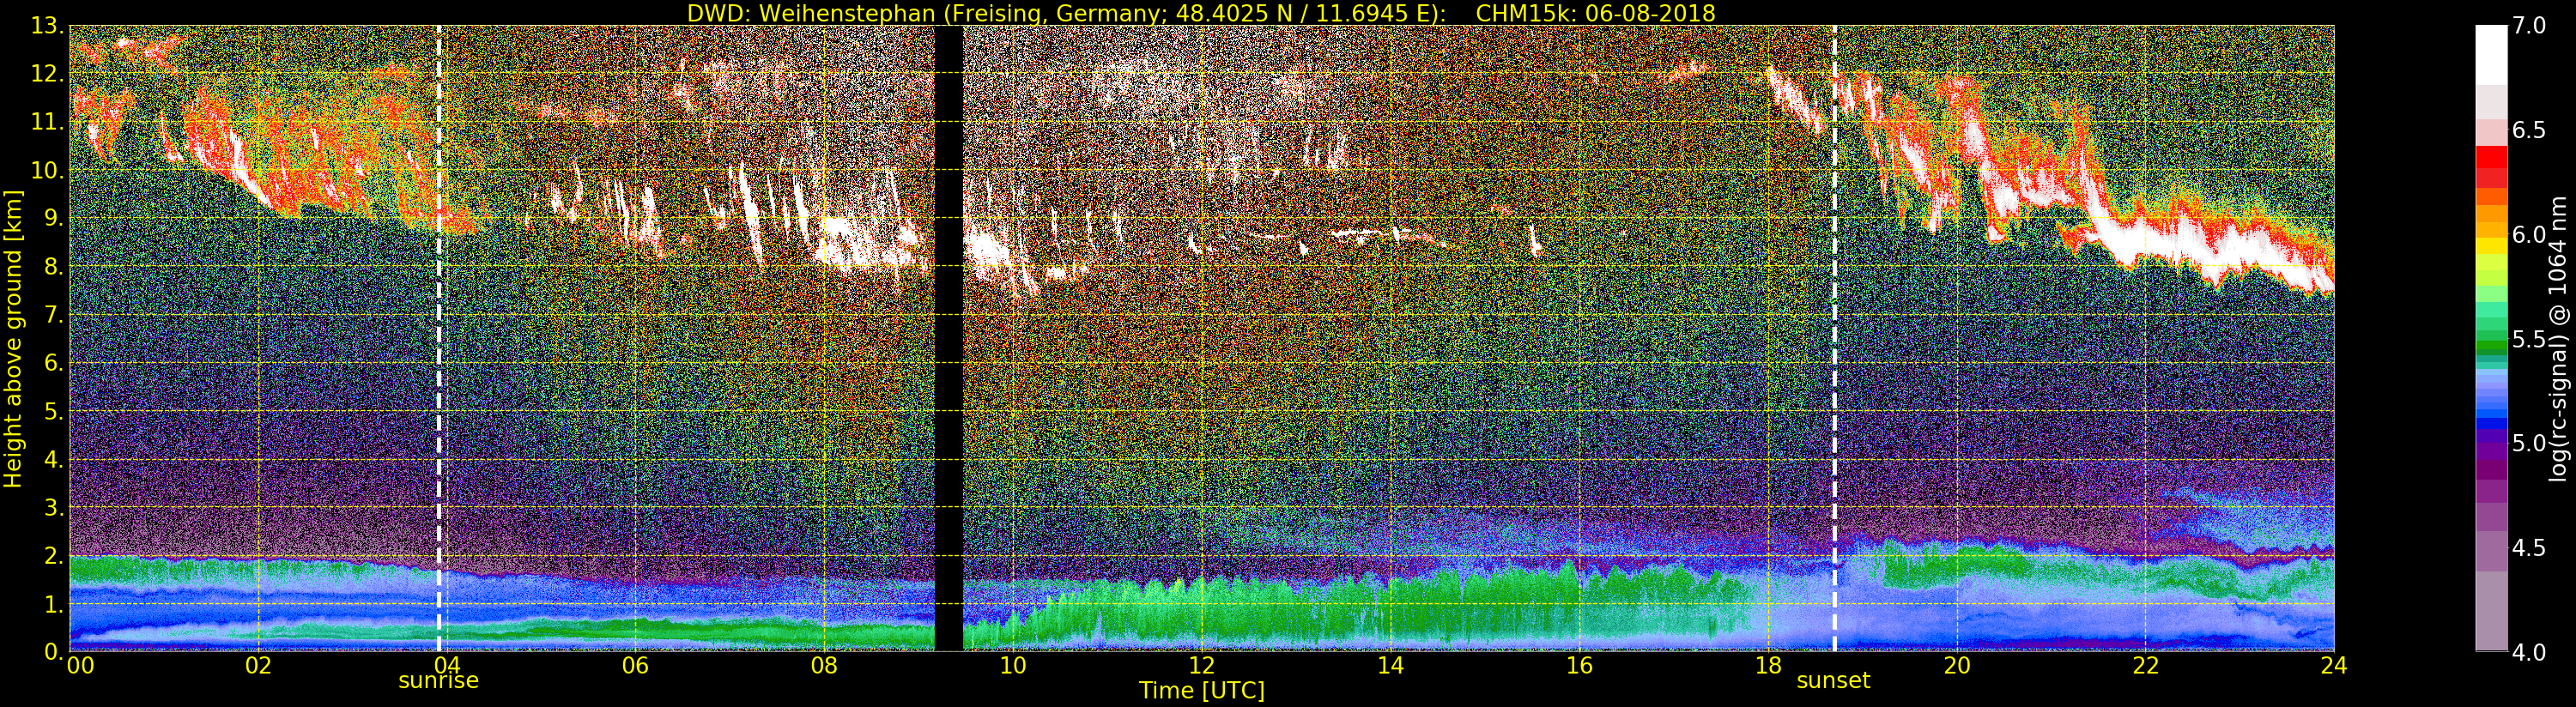Click the '9.' height tick label

[54, 218]
